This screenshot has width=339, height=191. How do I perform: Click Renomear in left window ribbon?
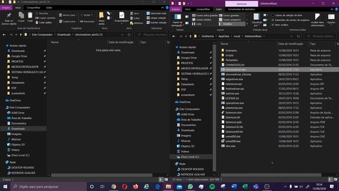point(87,21)
